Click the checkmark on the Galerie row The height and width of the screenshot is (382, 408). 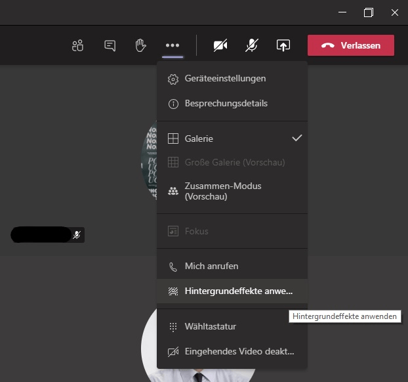297,138
